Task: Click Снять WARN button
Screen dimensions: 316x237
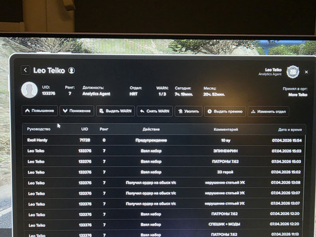Action: click(155, 111)
